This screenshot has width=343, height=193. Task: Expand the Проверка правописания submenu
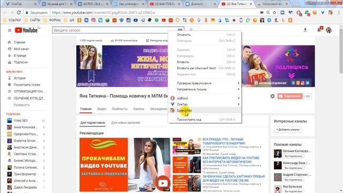[205, 83]
